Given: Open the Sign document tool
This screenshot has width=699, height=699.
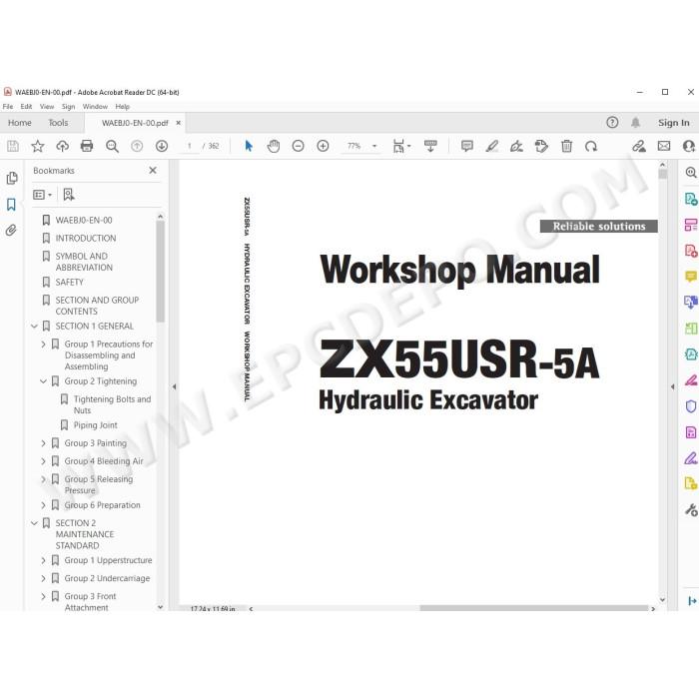Looking at the screenshot, I should [516, 146].
